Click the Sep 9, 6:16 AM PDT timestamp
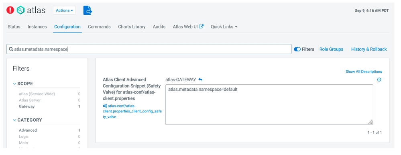 [x=372, y=10]
